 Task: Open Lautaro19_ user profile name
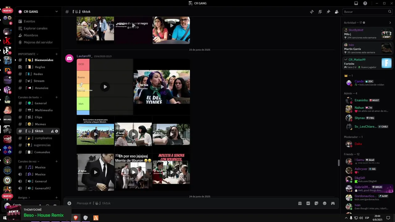[85, 56]
